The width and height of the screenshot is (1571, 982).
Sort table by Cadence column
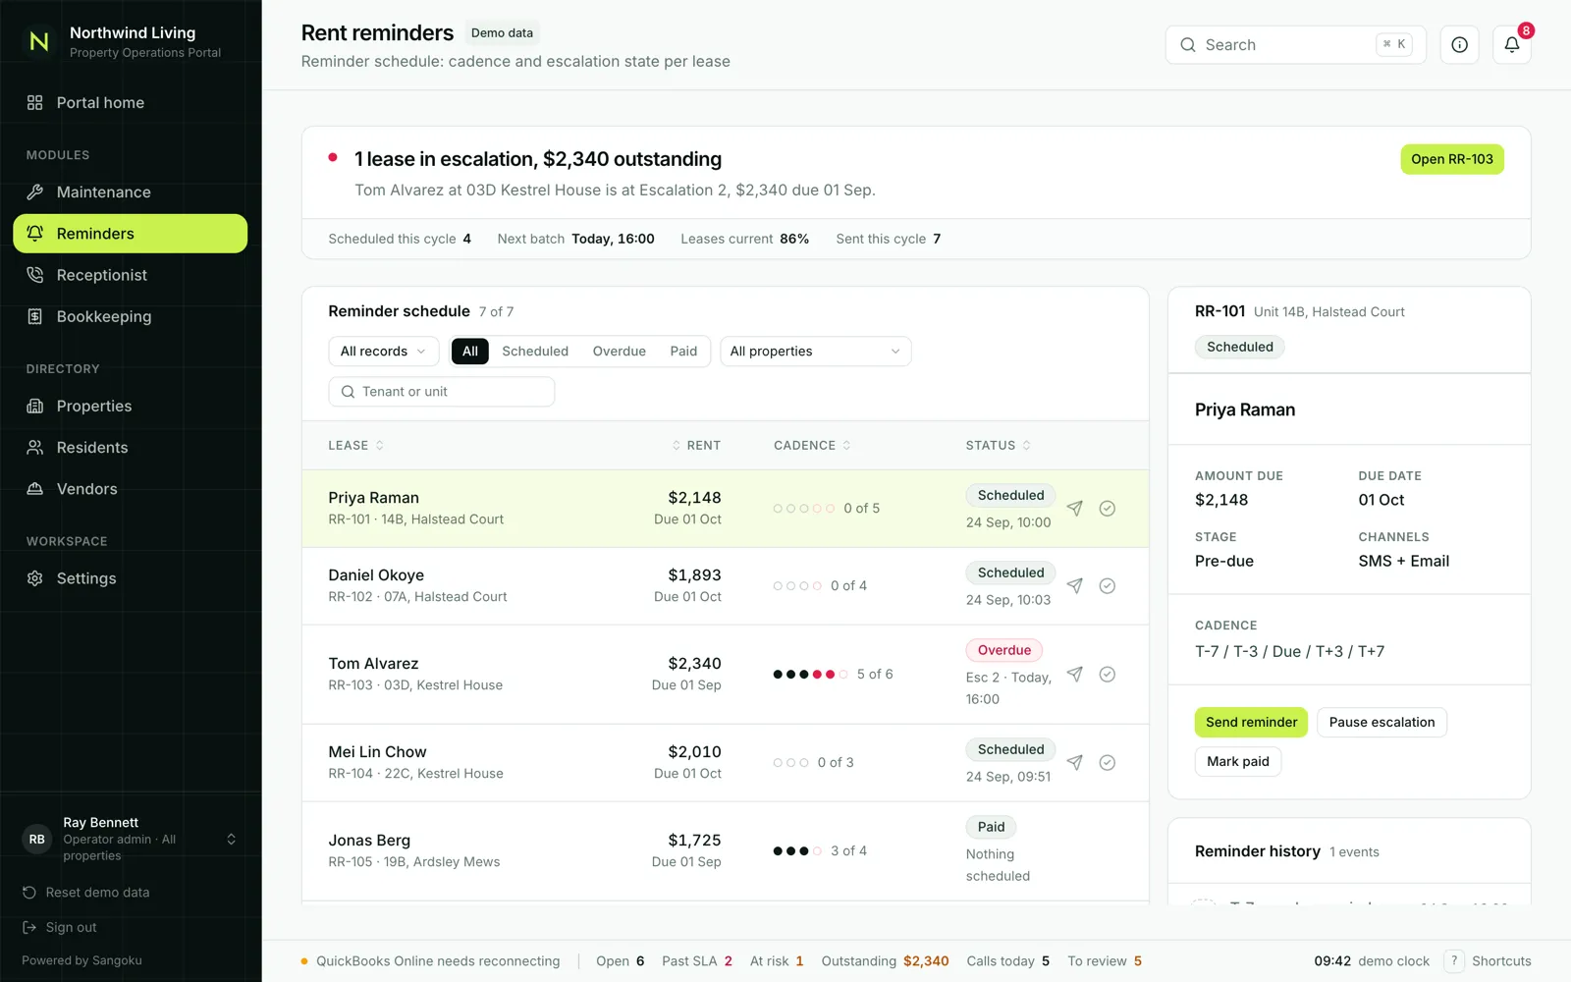coord(812,446)
